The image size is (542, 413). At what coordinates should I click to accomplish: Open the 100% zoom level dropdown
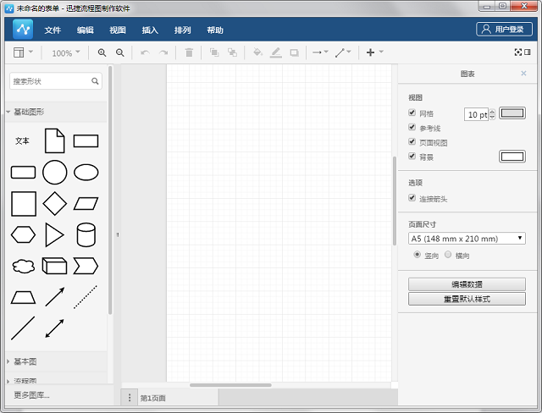click(66, 52)
